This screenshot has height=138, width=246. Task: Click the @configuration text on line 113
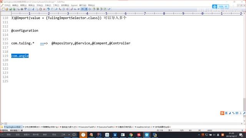point(25,31)
